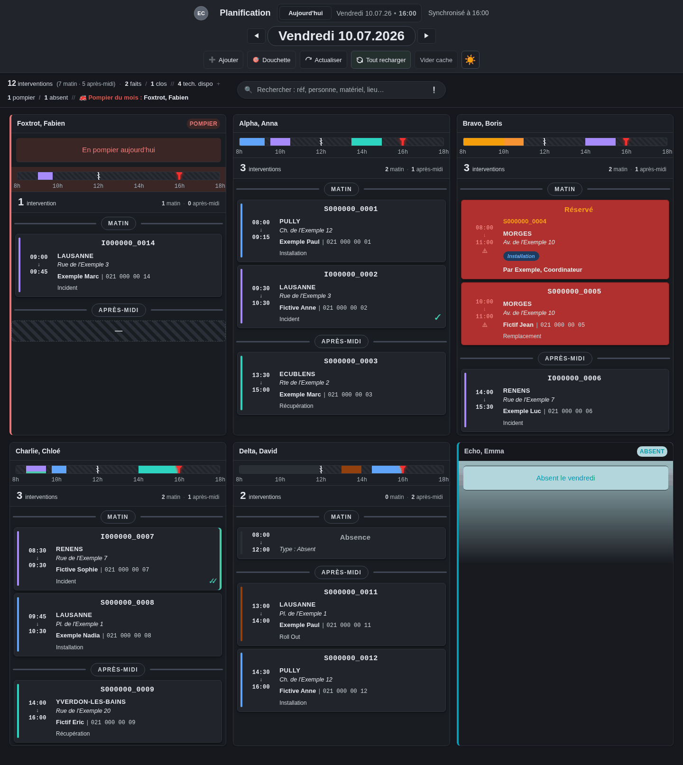Click the POMPIER badge on Foxtrot

[x=203, y=124]
